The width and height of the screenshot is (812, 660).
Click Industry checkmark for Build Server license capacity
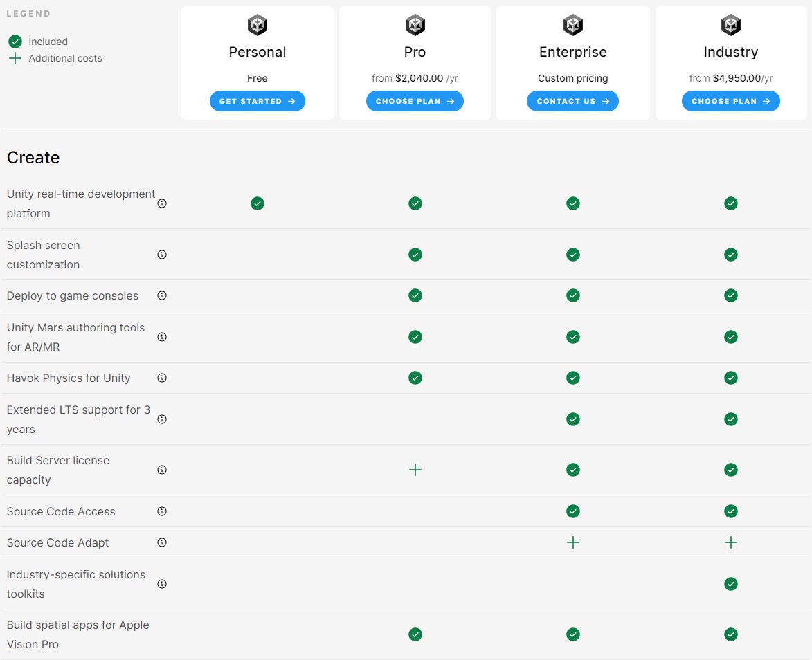coord(731,470)
